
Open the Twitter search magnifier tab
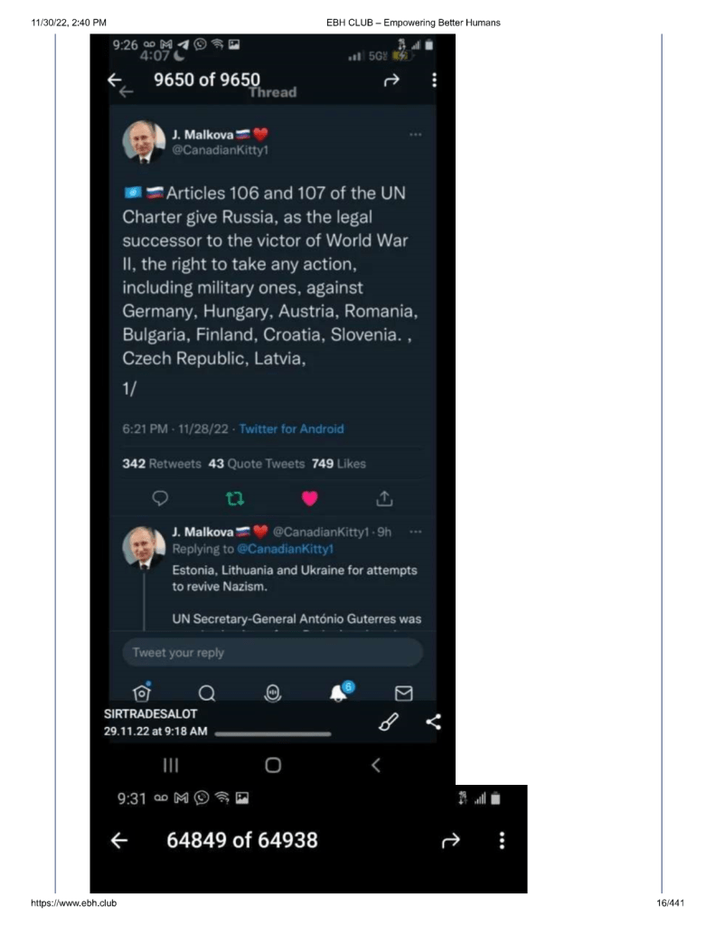click(x=207, y=694)
